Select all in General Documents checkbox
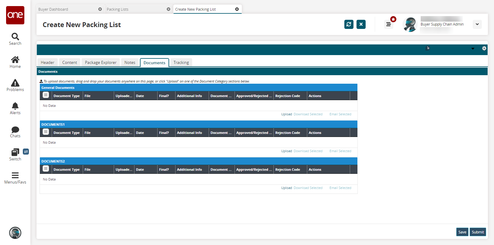 coord(46,95)
